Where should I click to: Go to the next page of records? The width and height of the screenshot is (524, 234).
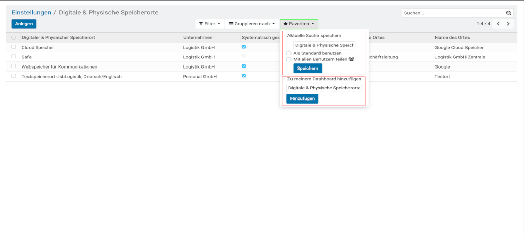tap(508, 24)
